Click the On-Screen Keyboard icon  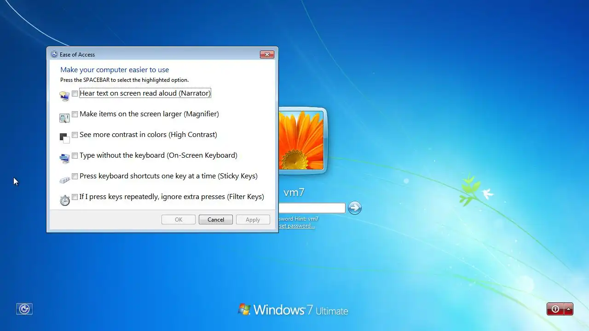(x=64, y=159)
